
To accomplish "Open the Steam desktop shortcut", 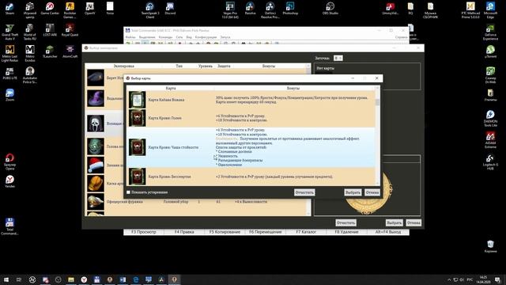I will point(9,9).
